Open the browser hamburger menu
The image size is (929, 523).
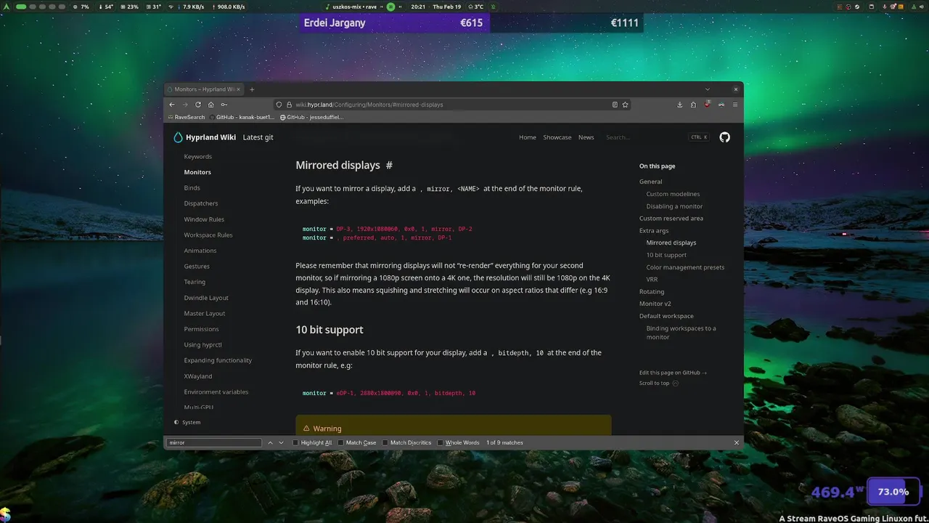[x=735, y=105]
